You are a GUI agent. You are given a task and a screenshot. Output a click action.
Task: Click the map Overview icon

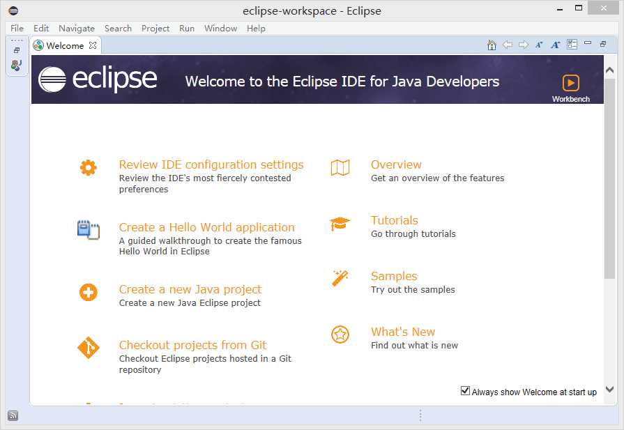[x=340, y=167]
